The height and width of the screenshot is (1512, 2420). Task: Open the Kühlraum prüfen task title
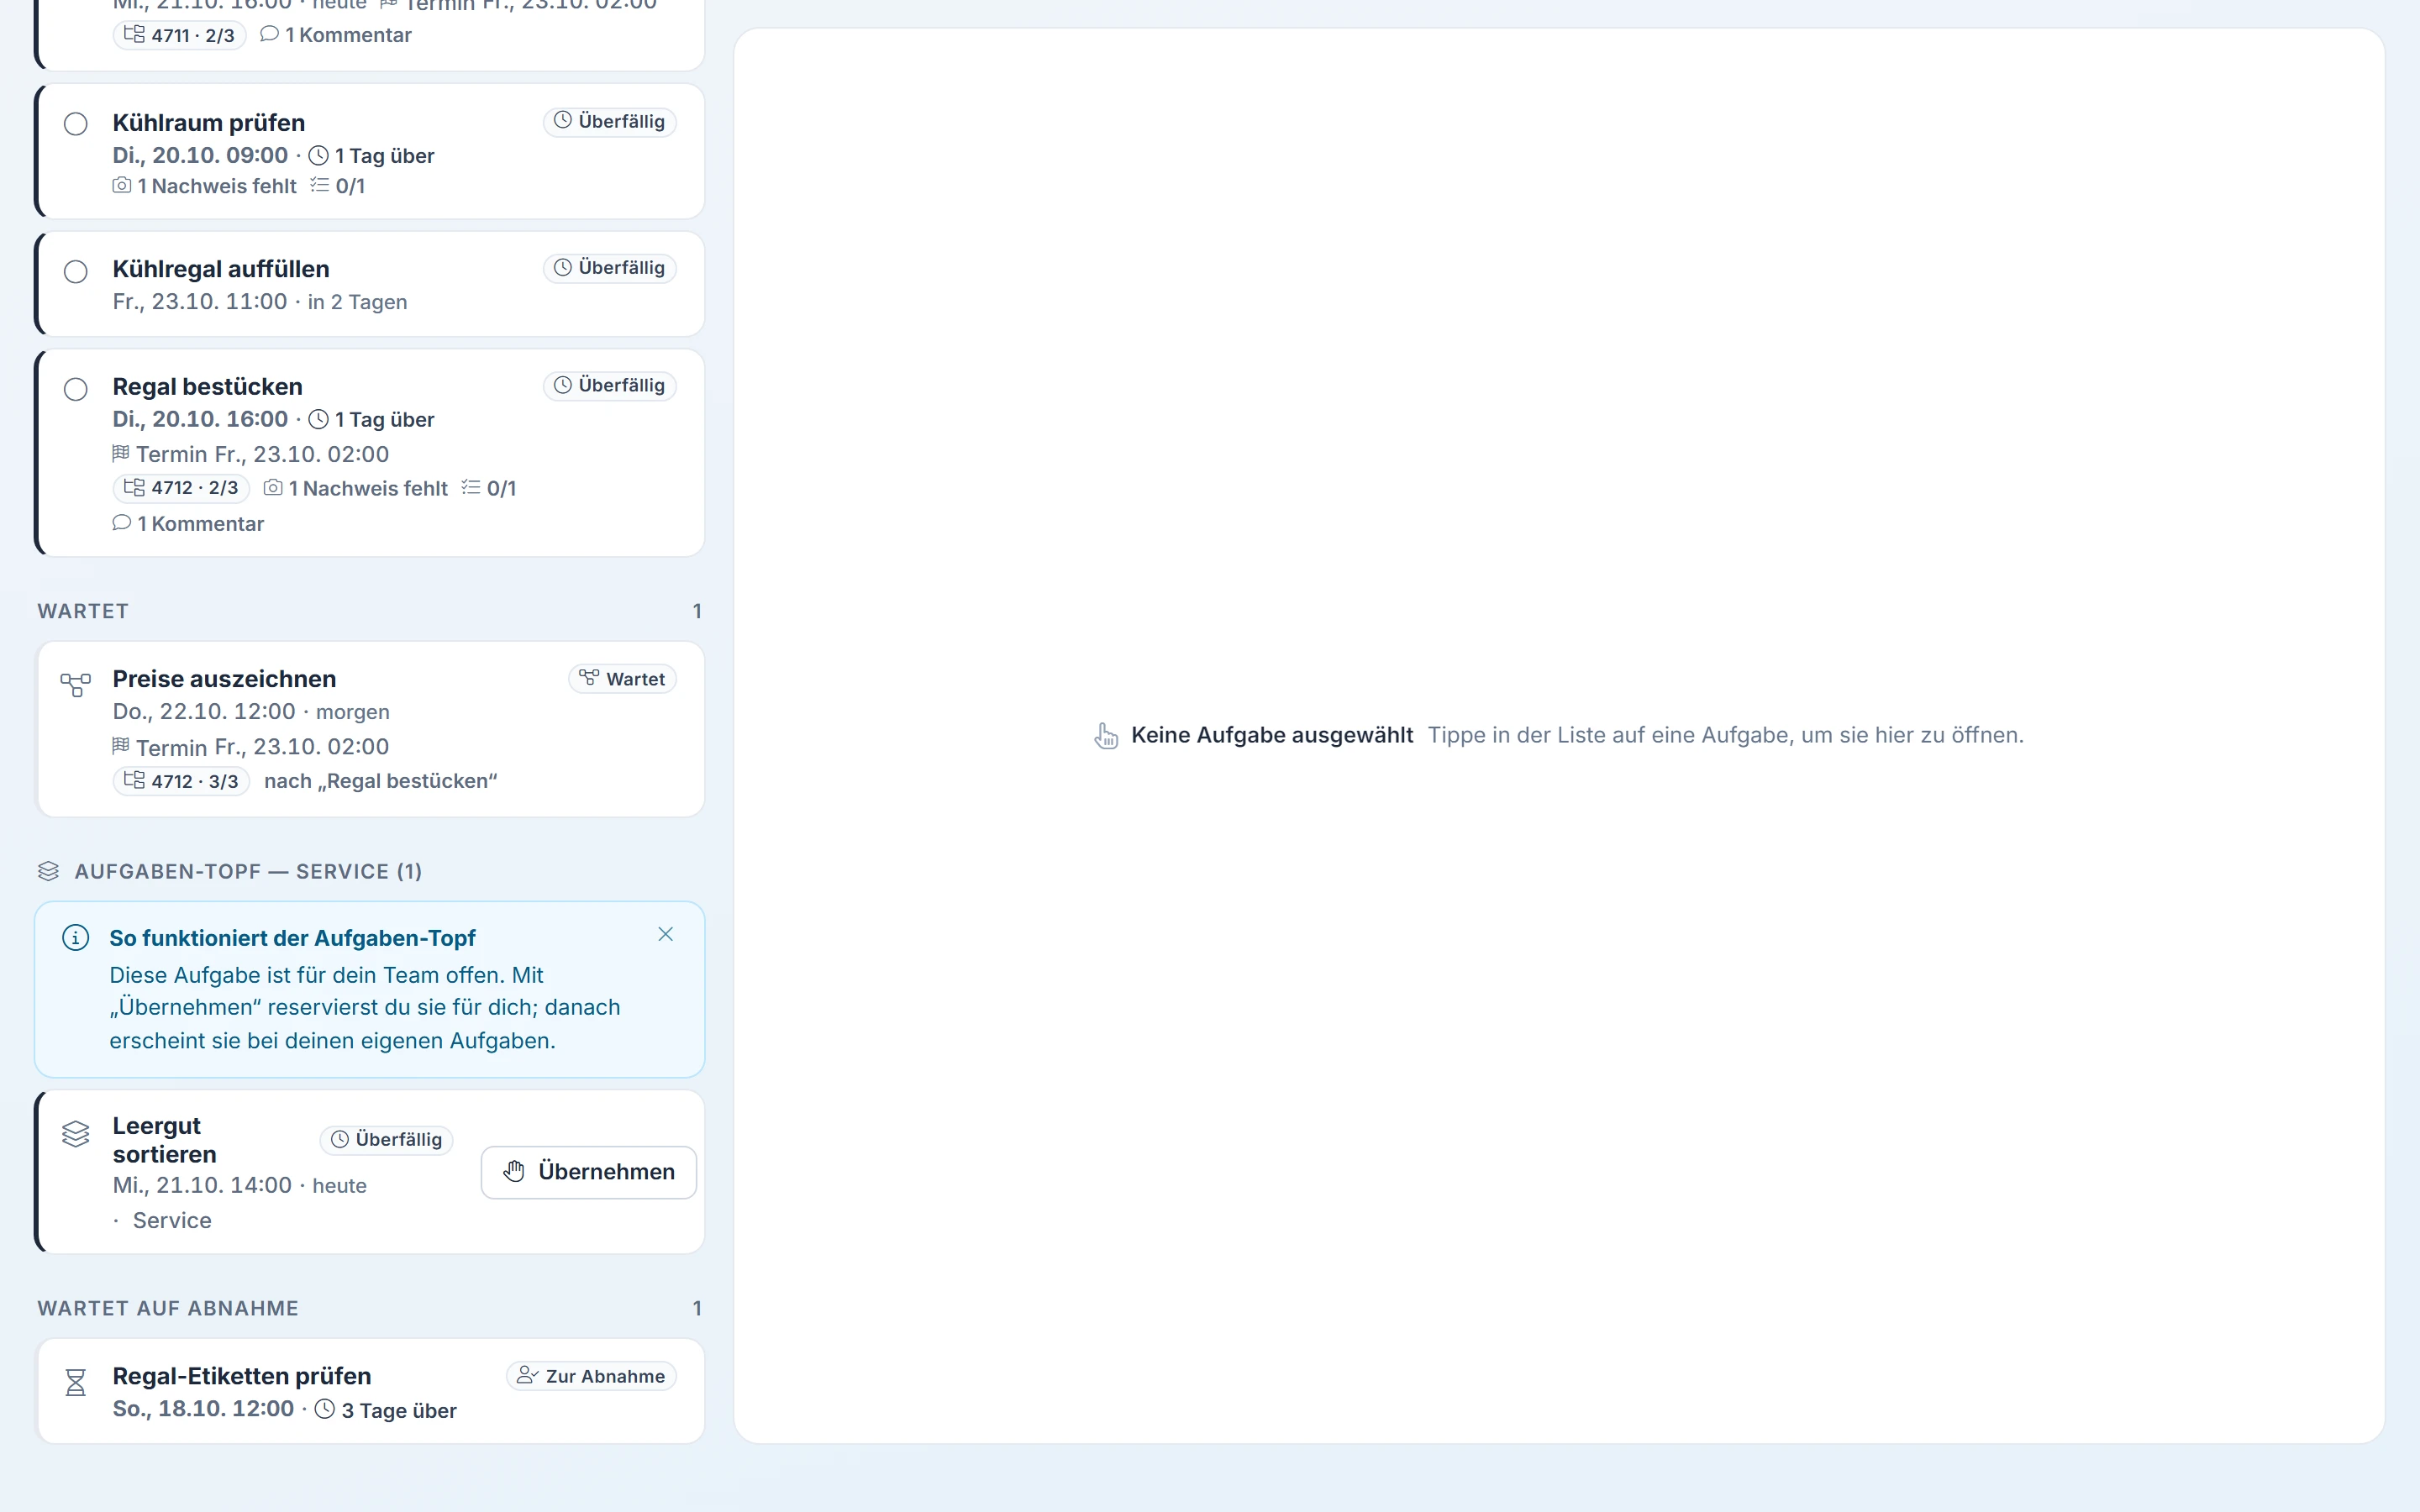209,123
